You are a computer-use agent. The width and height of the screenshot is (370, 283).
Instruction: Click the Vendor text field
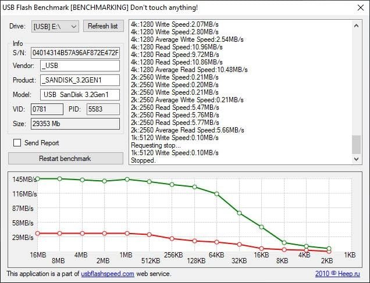click(x=80, y=66)
